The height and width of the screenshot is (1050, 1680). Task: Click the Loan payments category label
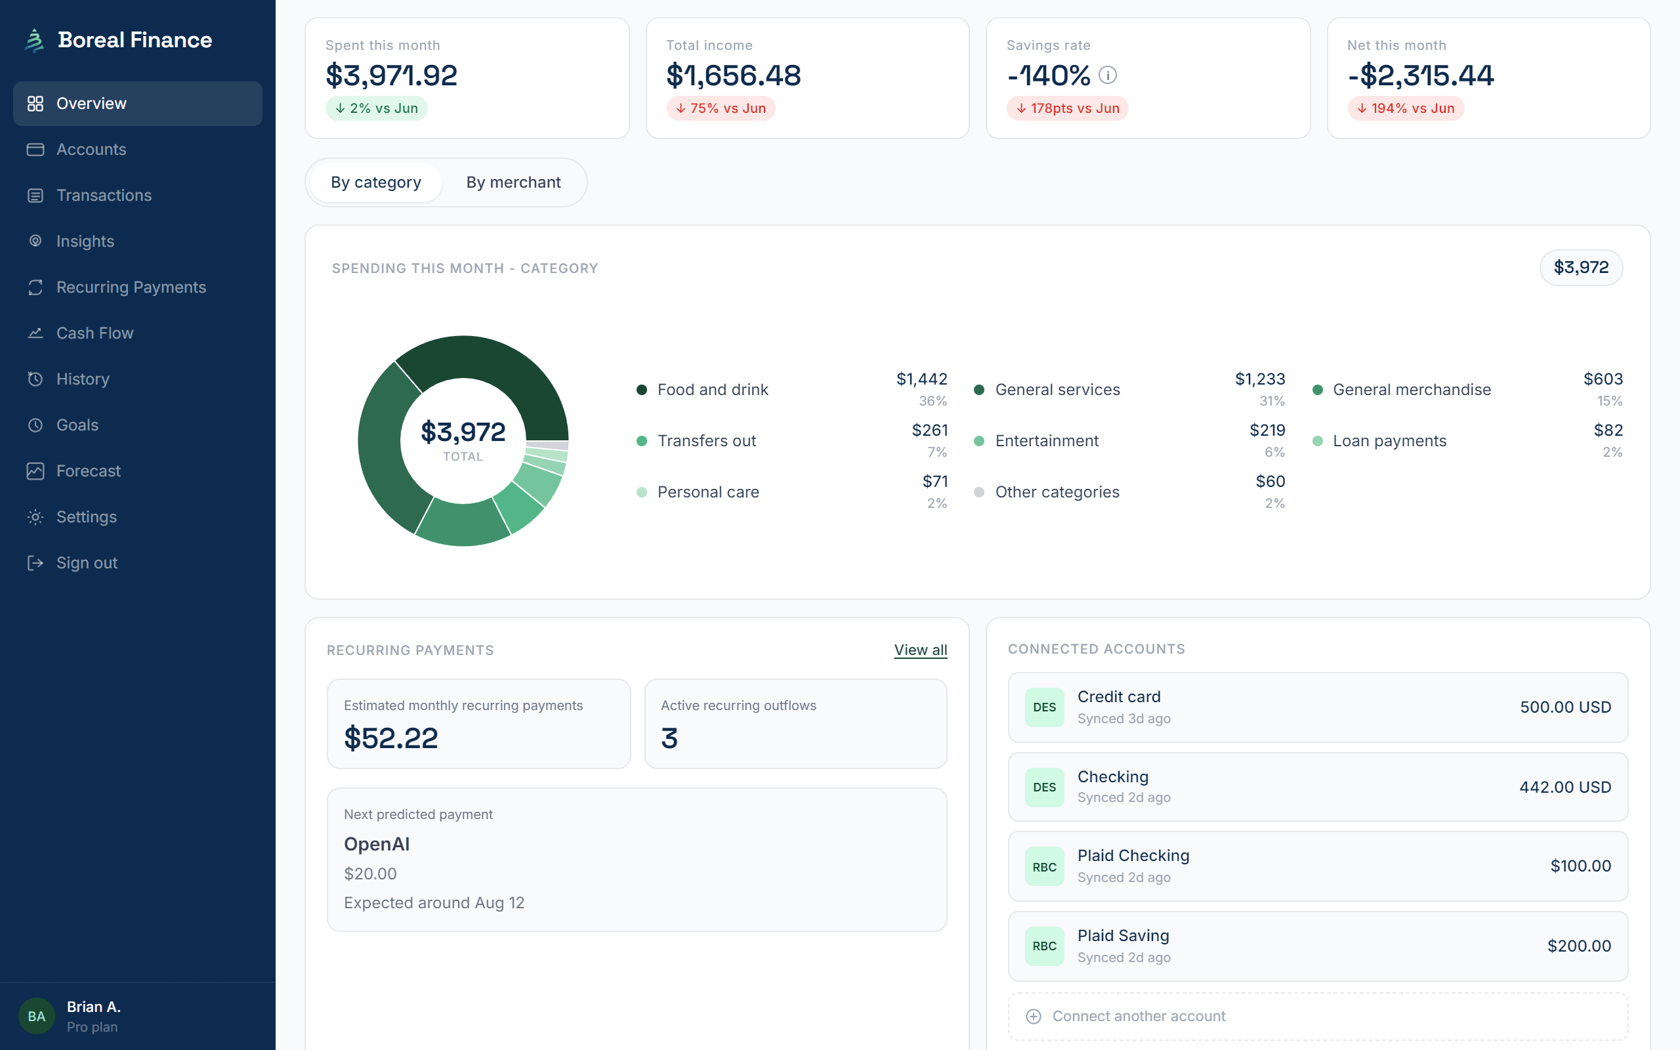(x=1390, y=441)
